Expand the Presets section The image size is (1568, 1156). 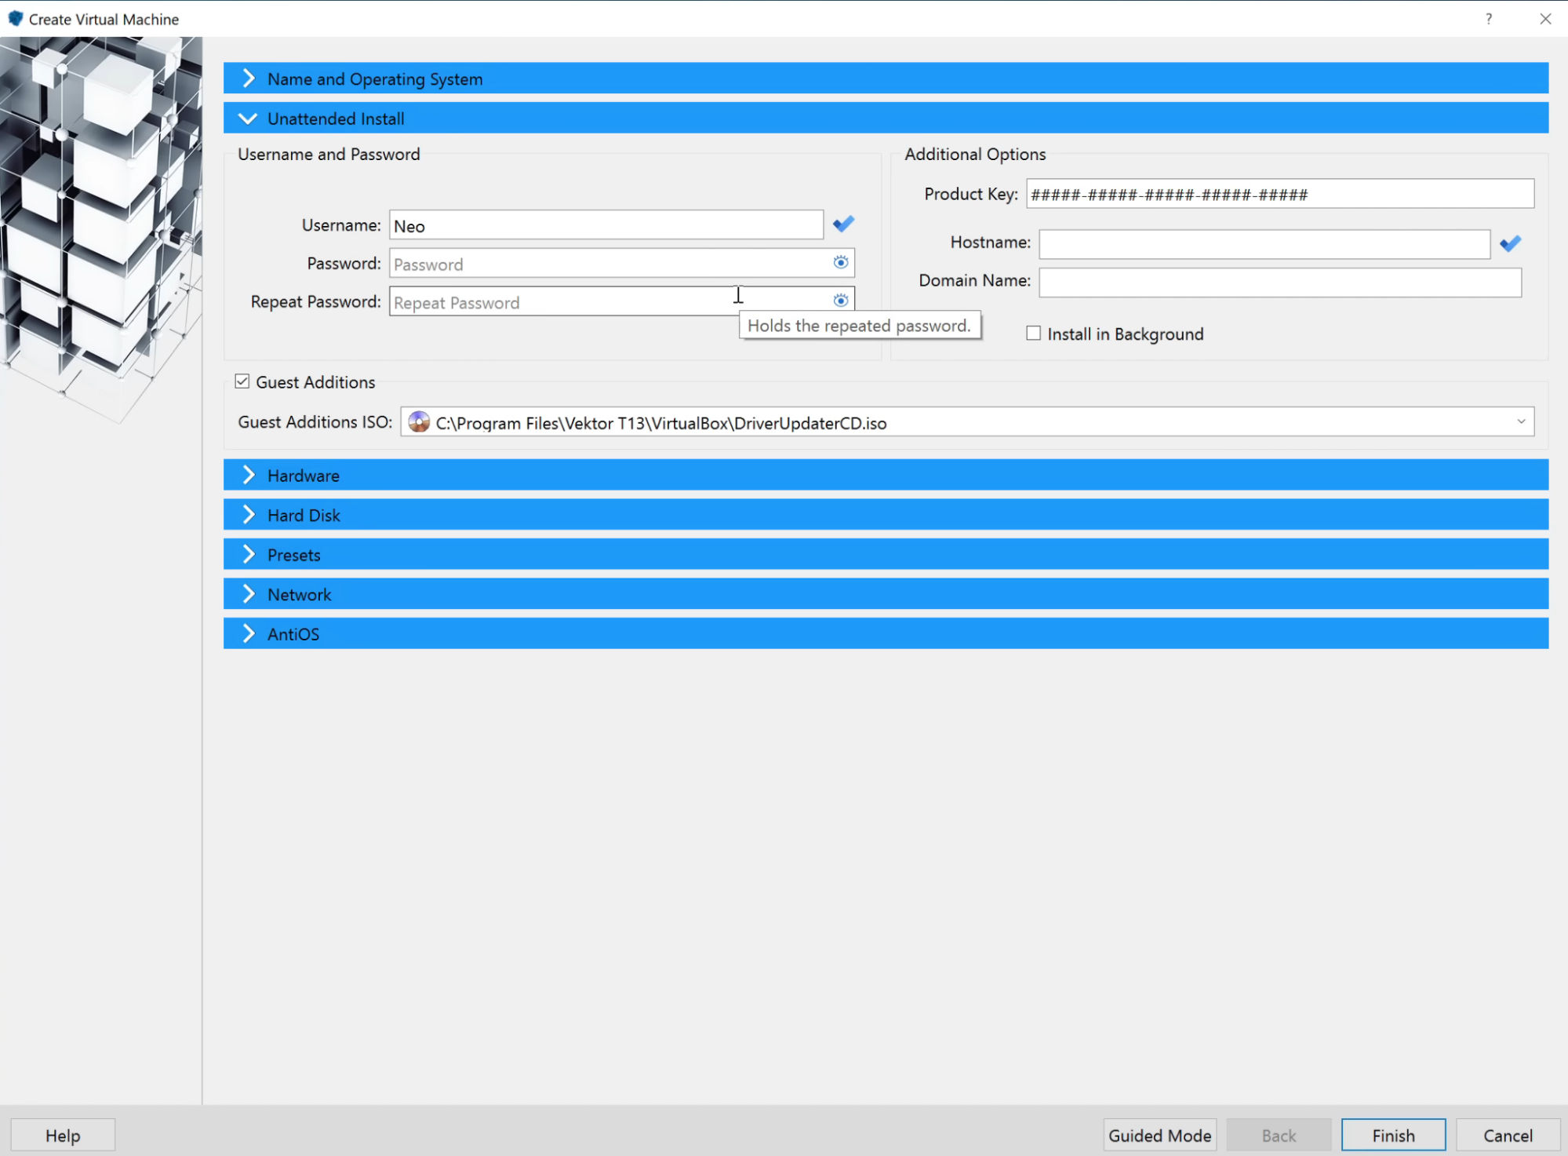886,554
